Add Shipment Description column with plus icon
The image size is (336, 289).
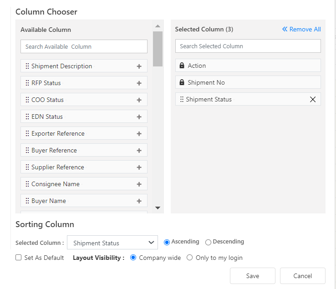point(139,66)
